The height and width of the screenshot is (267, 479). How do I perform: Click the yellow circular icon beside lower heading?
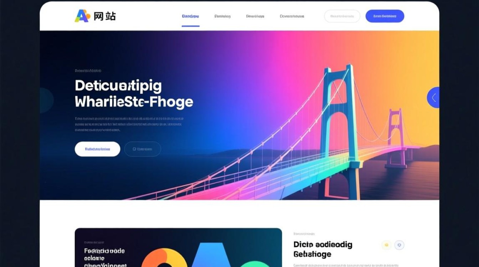(386, 245)
